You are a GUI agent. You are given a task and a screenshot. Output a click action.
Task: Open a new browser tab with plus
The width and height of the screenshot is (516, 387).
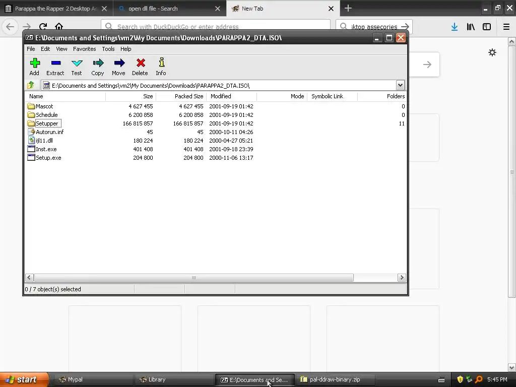[348, 8]
